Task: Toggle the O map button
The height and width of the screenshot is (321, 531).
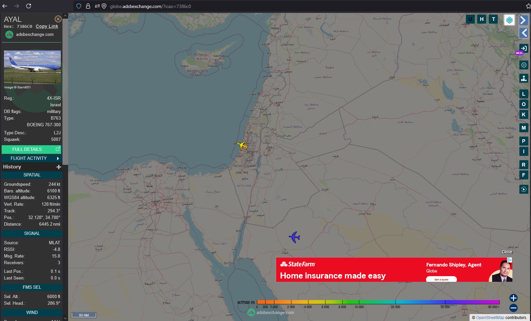Action: (x=524, y=104)
